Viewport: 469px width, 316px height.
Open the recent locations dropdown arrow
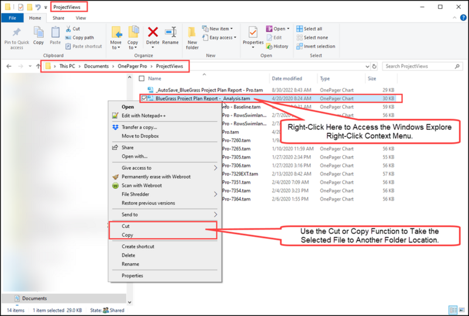click(x=30, y=66)
